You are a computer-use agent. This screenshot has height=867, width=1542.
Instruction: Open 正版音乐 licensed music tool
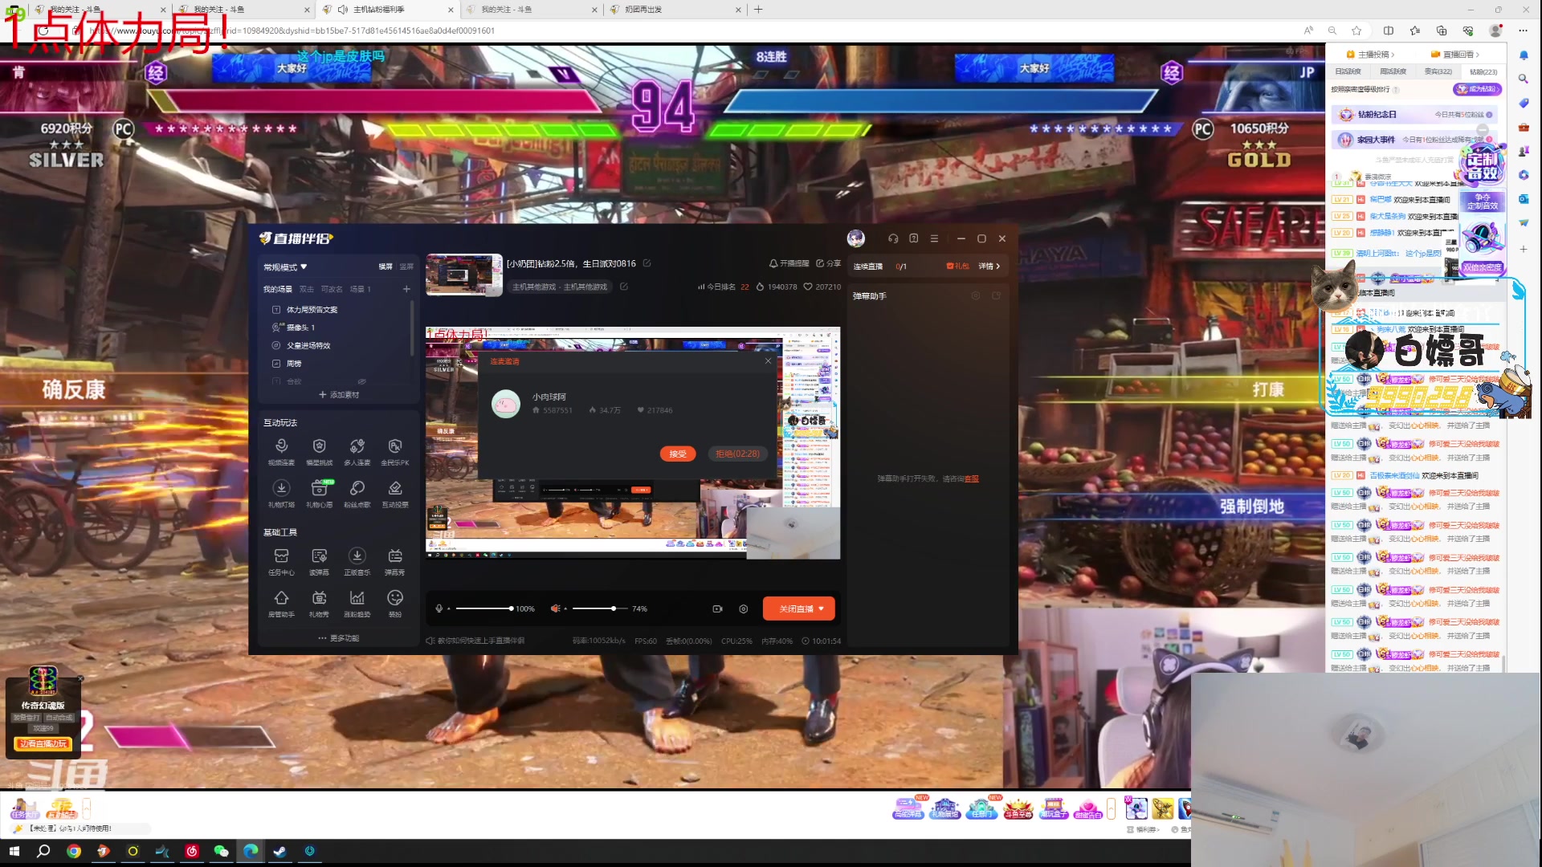click(x=357, y=562)
